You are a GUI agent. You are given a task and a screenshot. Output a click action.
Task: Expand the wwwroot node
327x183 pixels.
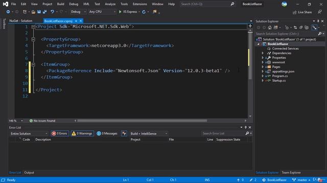pyautogui.click(x=263, y=62)
